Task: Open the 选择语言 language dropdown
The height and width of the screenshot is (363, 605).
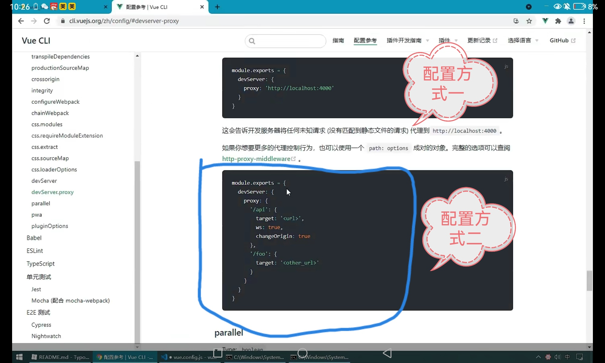Action: pyautogui.click(x=523, y=41)
